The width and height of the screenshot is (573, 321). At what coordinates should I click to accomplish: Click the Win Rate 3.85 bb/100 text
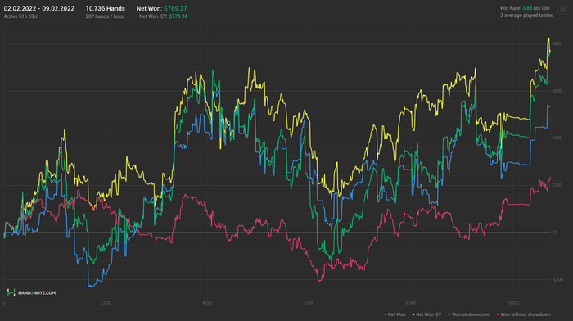[525, 8]
